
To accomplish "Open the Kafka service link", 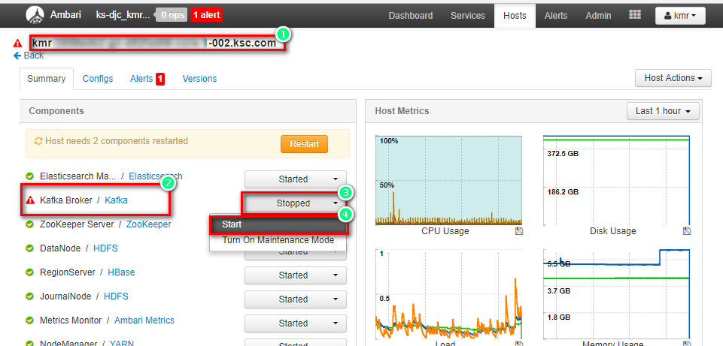I will [116, 200].
